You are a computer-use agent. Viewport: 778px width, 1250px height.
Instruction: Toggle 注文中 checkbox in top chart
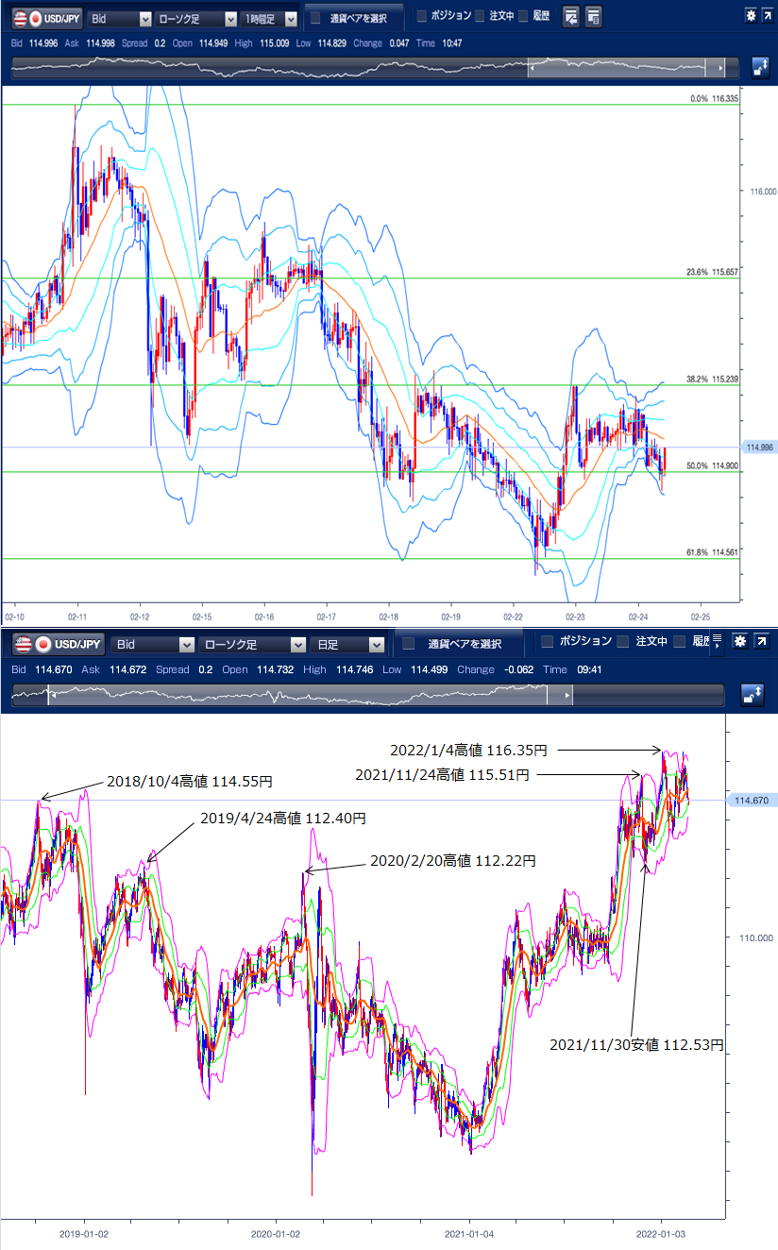pyautogui.click(x=480, y=17)
